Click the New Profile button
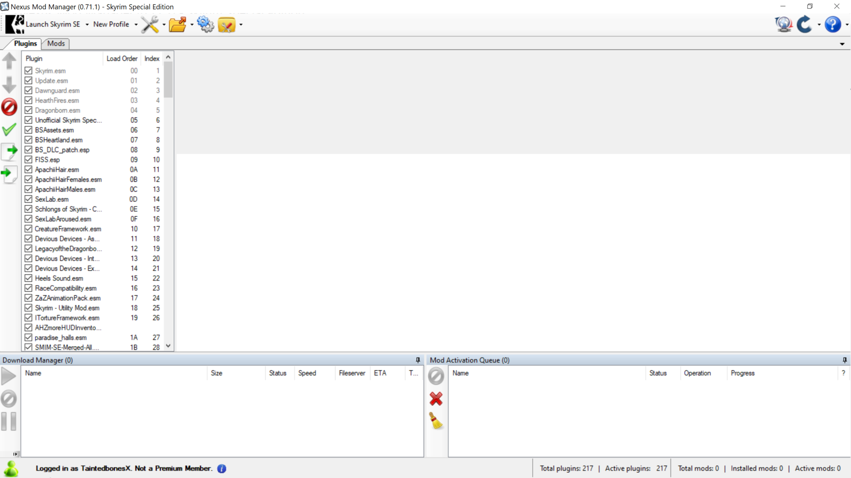851x478 pixels. pyautogui.click(x=111, y=24)
